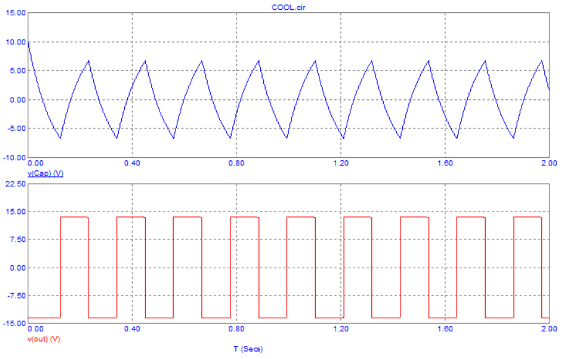
Task: Click the -5.00 y-axis value
Action: (x=17, y=128)
